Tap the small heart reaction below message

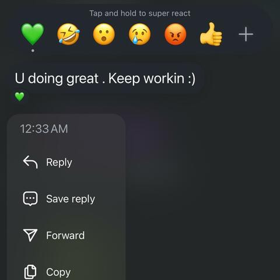20,97
